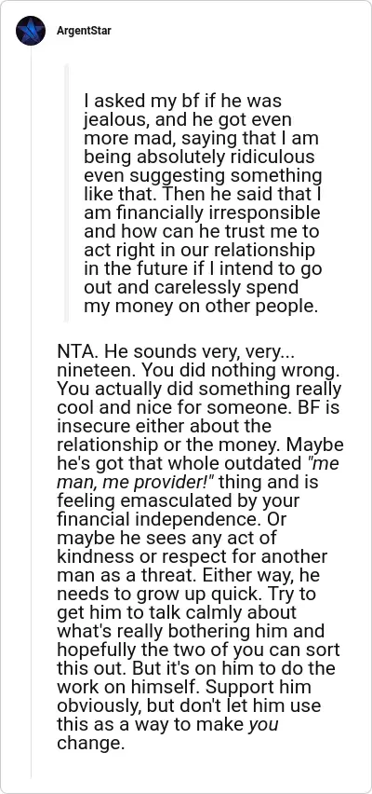372x794 pixels.
Task: Collapse the comment thread vertical line
Action: [x=31, y=413]
